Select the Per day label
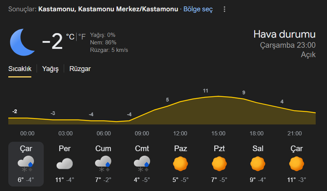The width and height of the screenshot is (327, 191). click(x=64, y=149)
